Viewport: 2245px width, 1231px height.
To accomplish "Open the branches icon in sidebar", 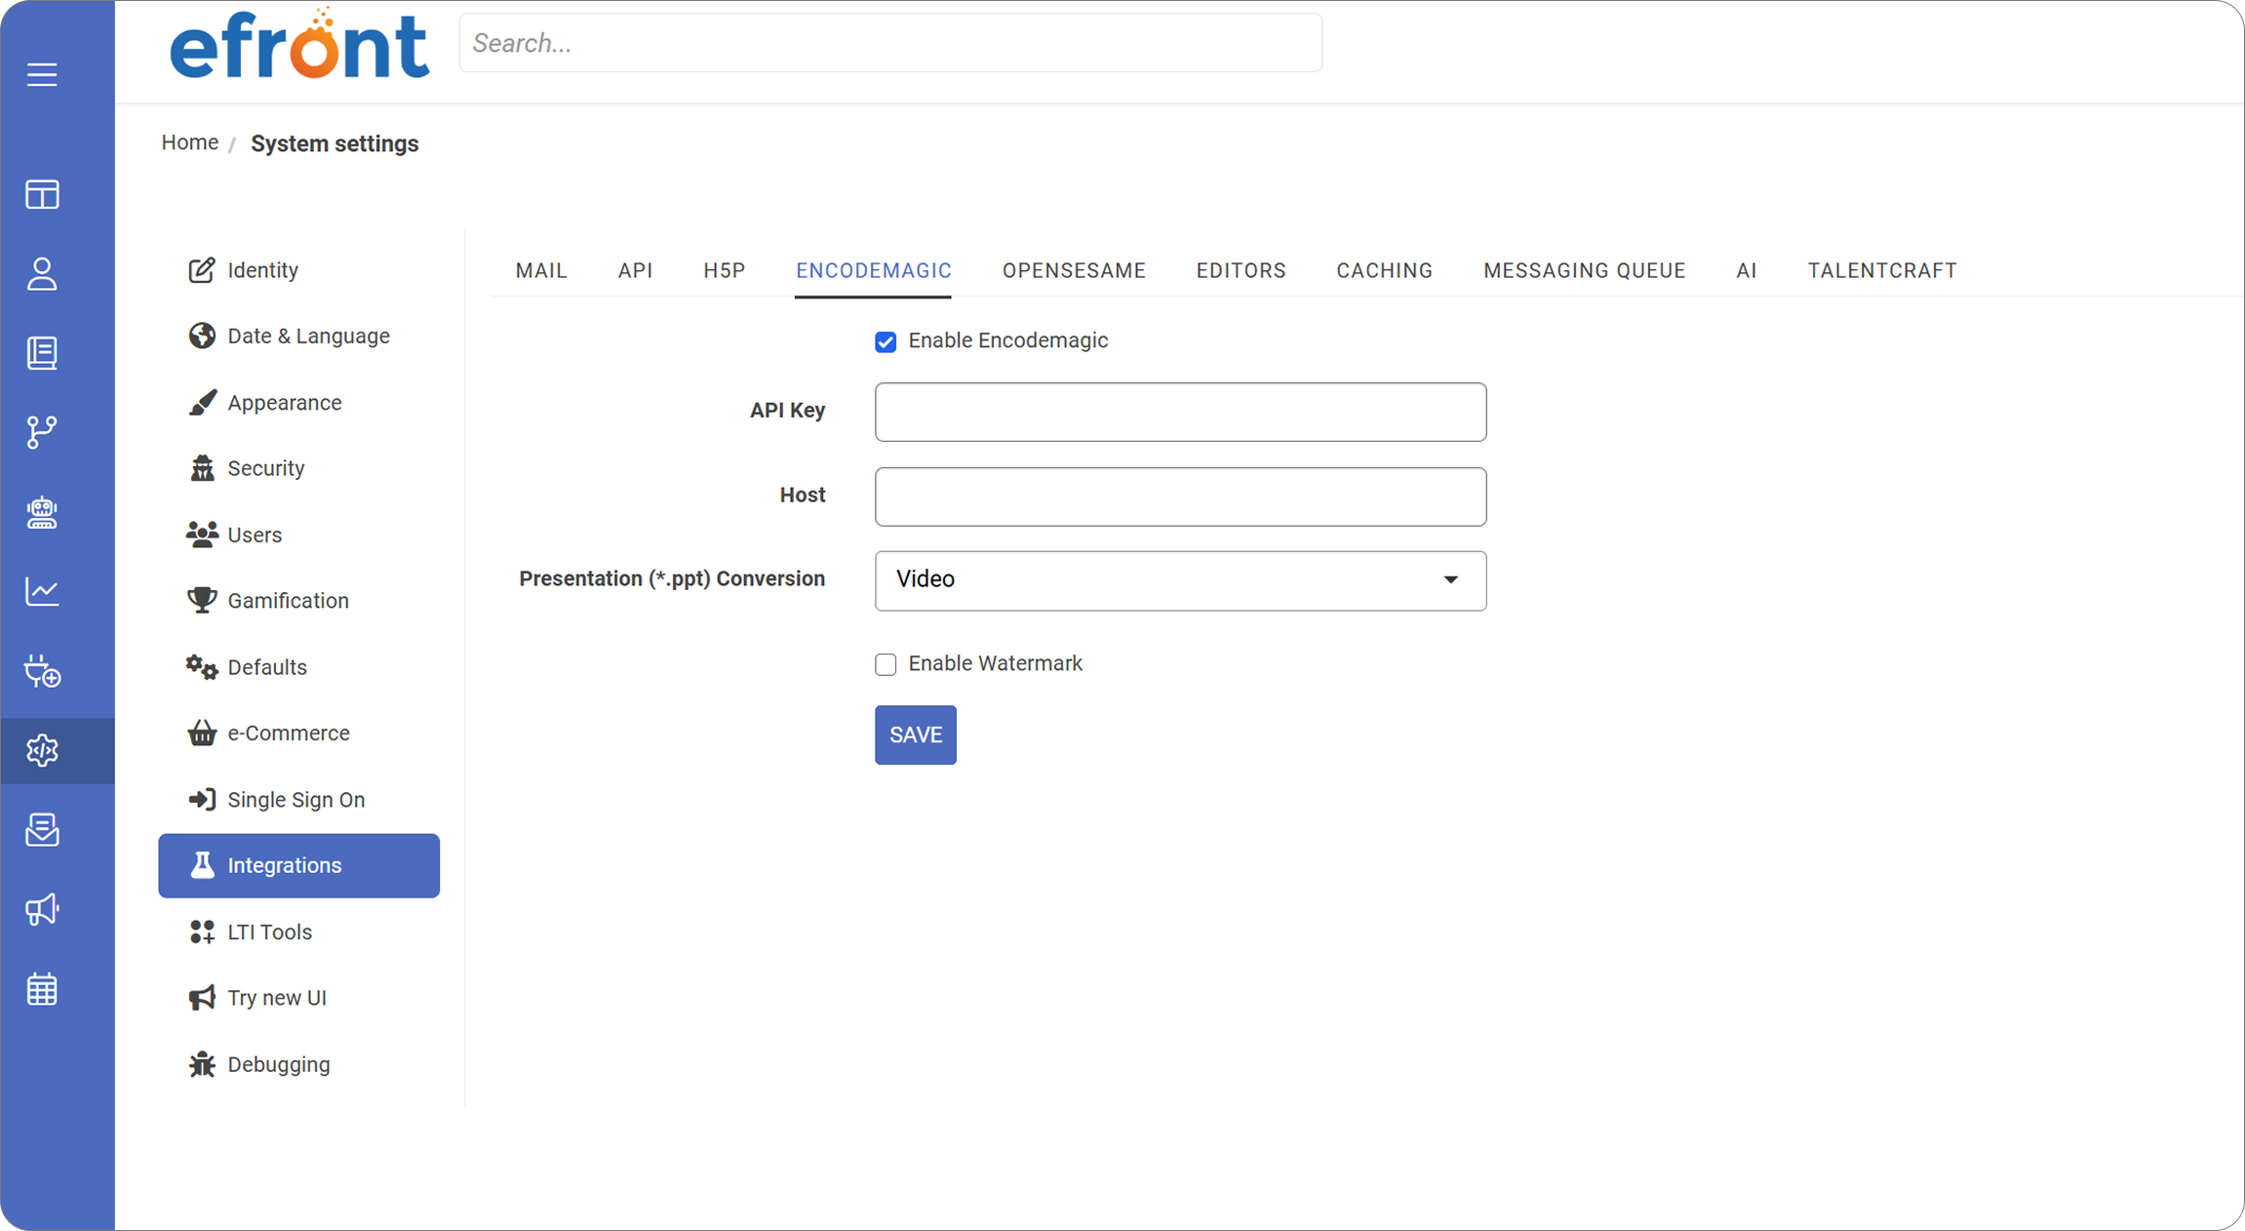I will (42, 432).
